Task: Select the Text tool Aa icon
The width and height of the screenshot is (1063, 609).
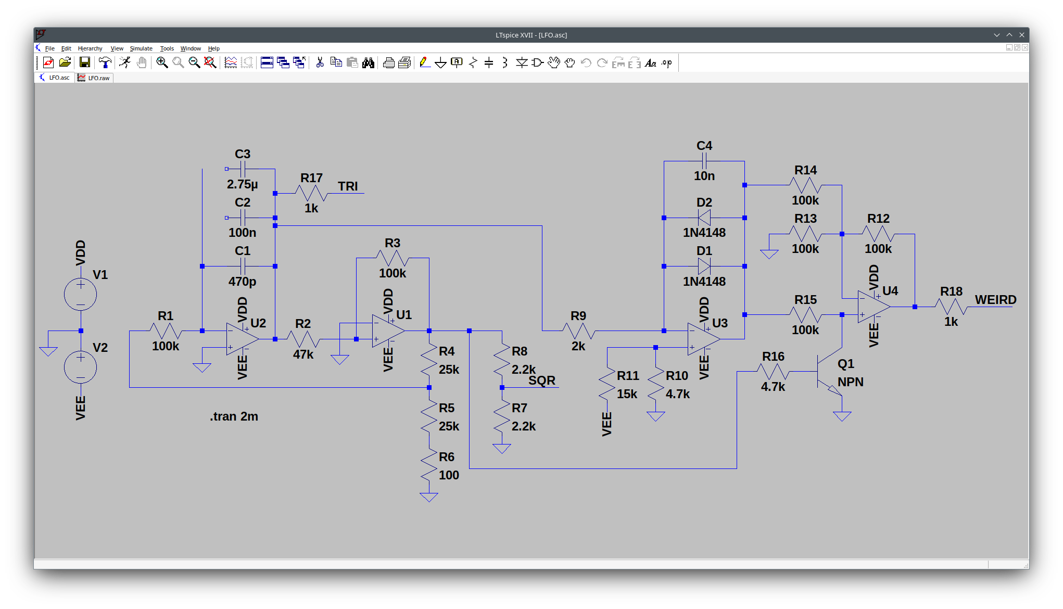Action: (x=651, y=63)
